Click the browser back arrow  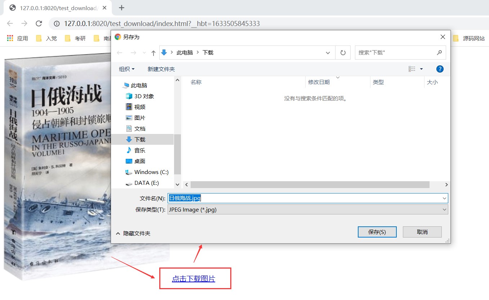coord(10,23)
